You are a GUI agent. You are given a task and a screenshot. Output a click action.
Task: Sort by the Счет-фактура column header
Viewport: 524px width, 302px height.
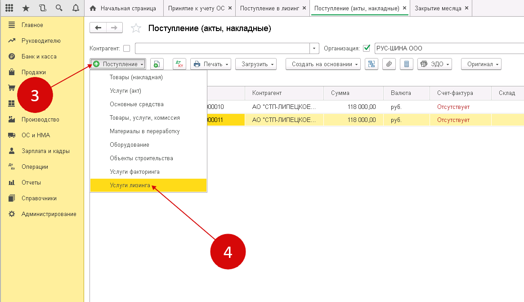point(461,93)
